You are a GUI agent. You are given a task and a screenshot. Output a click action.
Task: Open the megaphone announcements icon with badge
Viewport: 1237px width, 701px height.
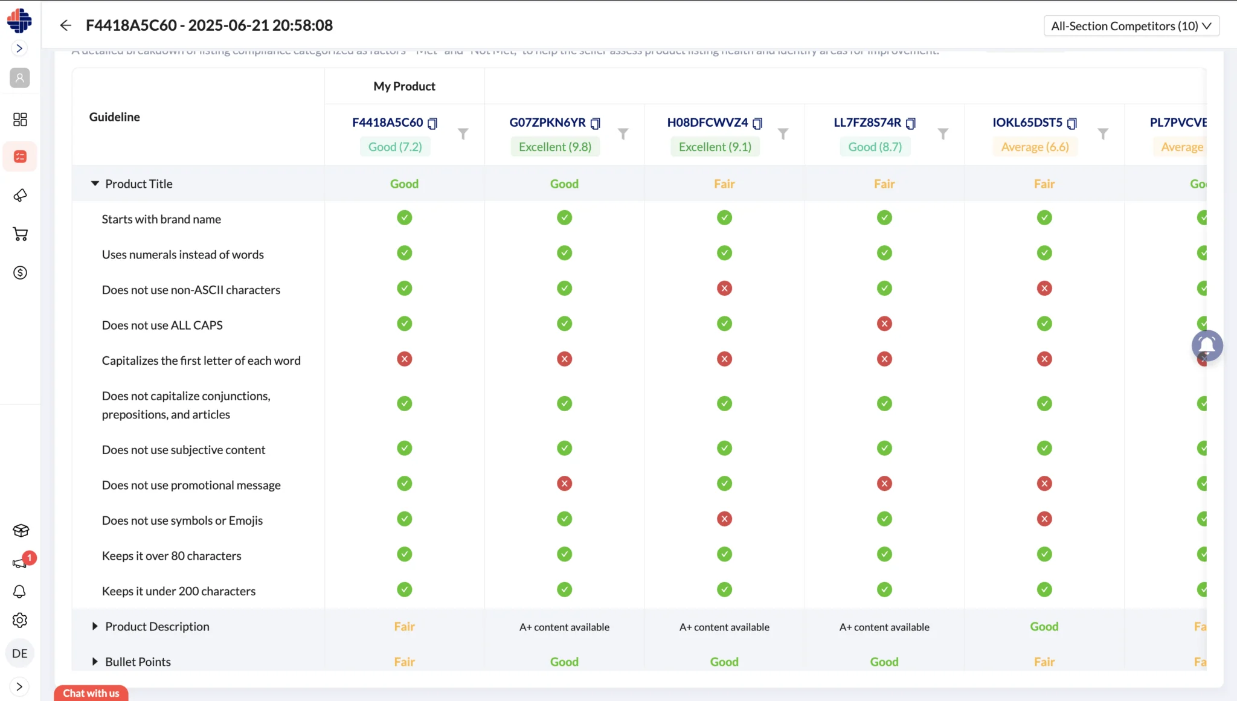(20, 563)
